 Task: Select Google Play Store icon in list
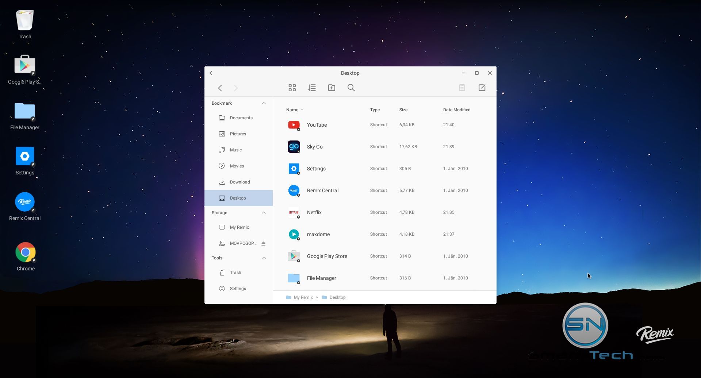tap(294, 256)
